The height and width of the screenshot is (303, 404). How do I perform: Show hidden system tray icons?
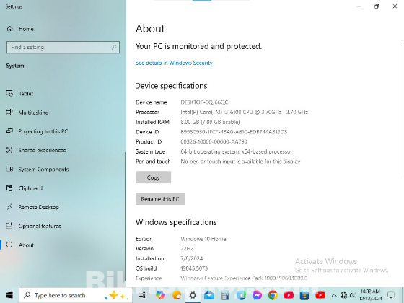pos(334,295)
